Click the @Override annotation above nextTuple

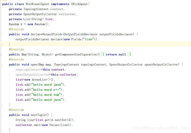click(16, 110)
